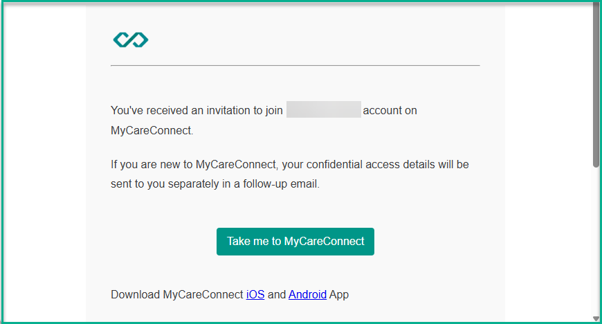
Task: Click the word "and" between app links
Action: [x=276, y=294]
